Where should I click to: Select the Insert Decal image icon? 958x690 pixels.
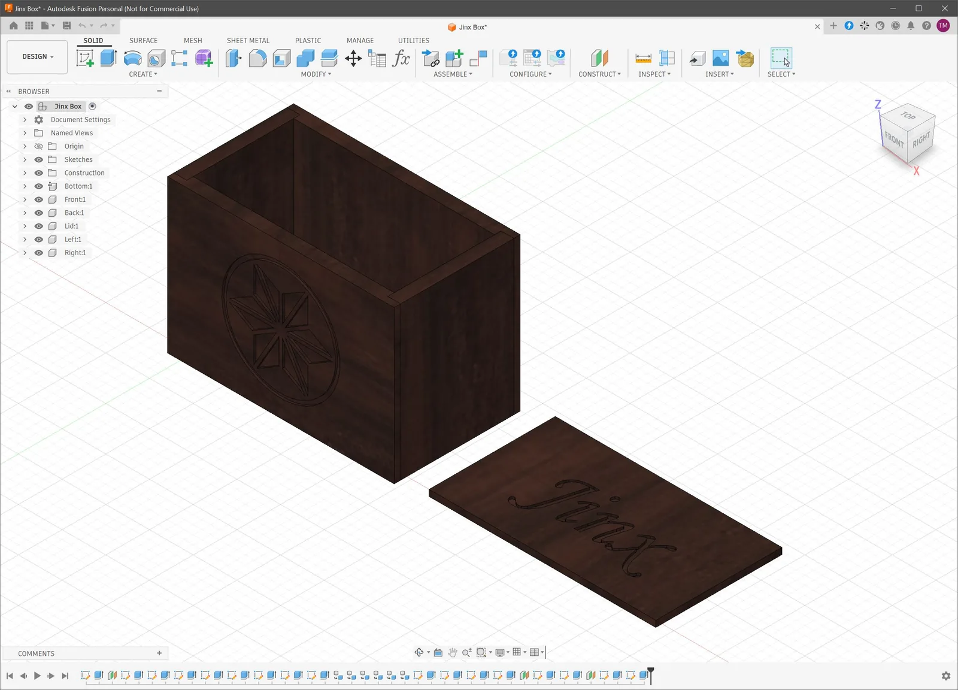[721, 58]
